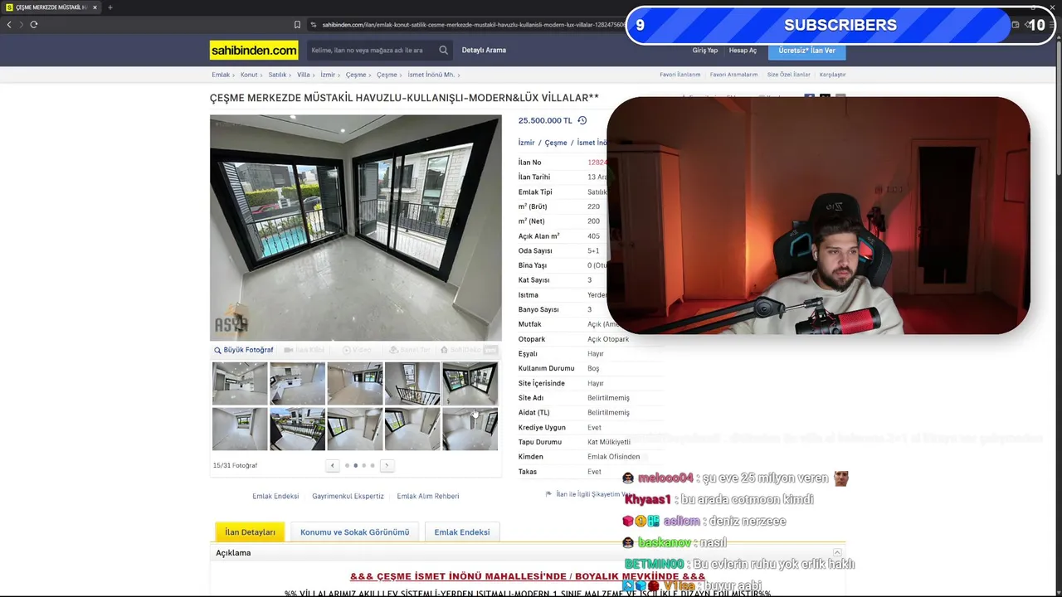The image size is (1062, 597).
Task: Select the outdoor balcony view thumbnail
Action: (x=297, y=429)
